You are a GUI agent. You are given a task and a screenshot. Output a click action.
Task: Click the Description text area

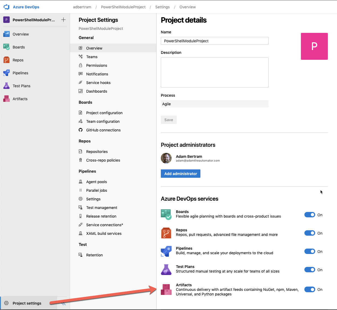[215, 72]
